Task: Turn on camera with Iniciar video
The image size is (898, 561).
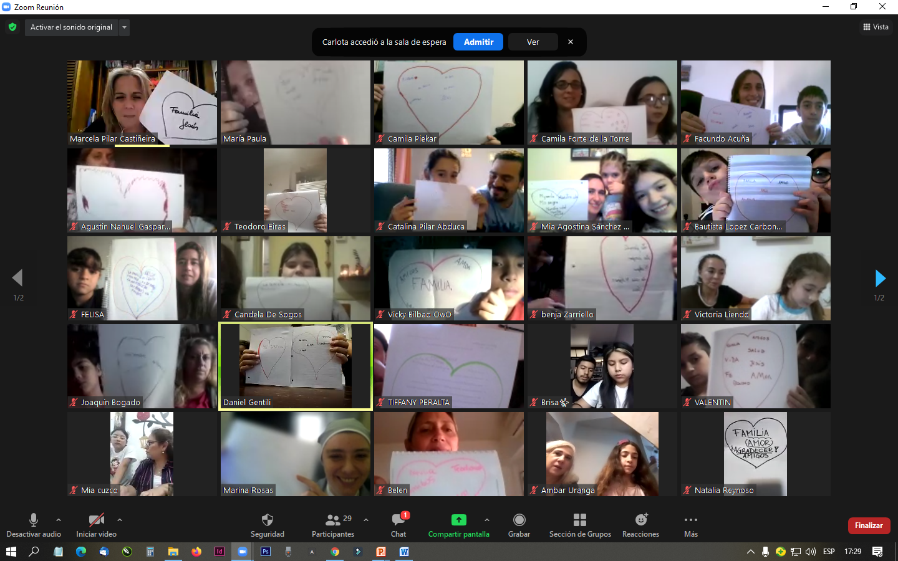Action: tap(96, 525)
